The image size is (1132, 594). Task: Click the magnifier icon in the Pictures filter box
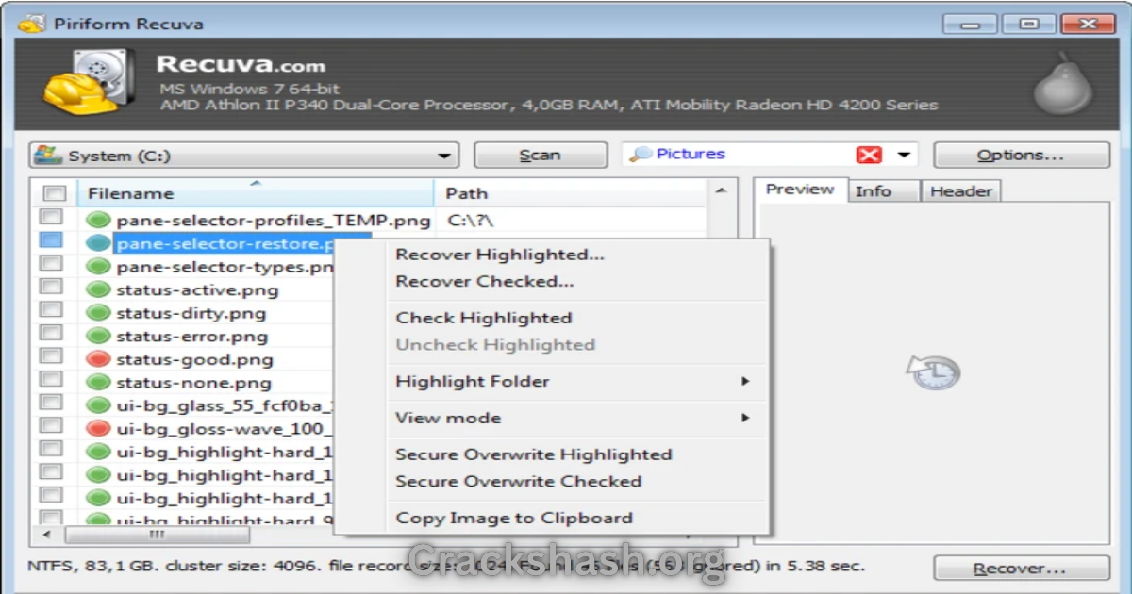641,155
